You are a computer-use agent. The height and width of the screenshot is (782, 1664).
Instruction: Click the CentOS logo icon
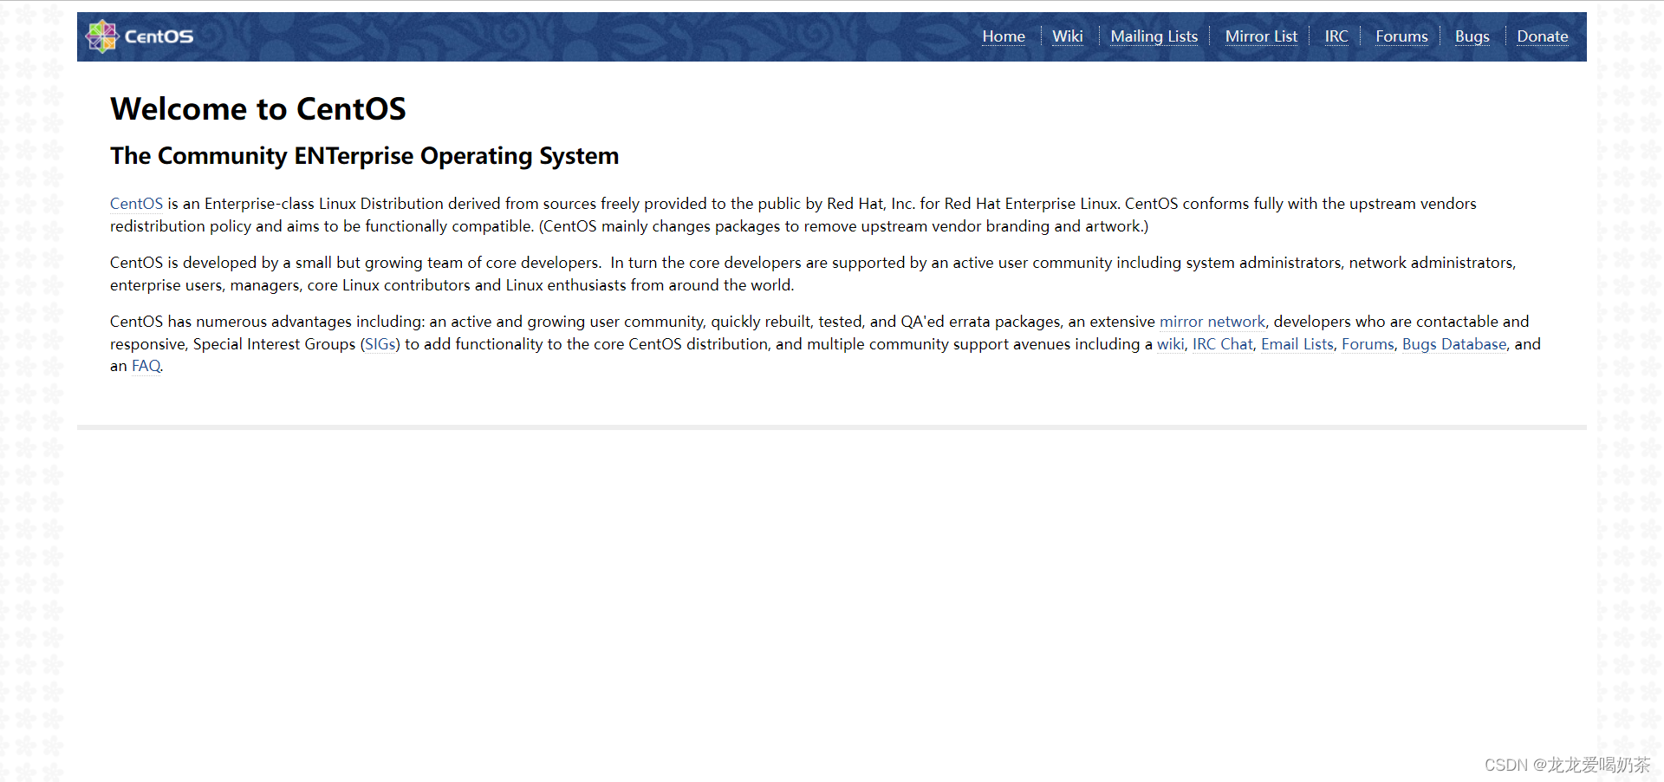coord(103,36)
